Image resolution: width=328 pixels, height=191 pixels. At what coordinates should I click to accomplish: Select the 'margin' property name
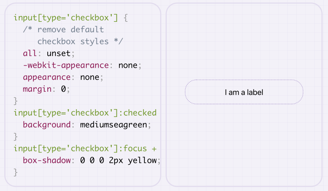(37, 89)
